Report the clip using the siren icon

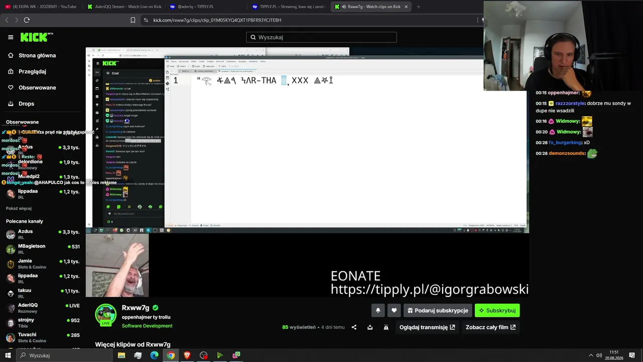[x=386, y=327]
